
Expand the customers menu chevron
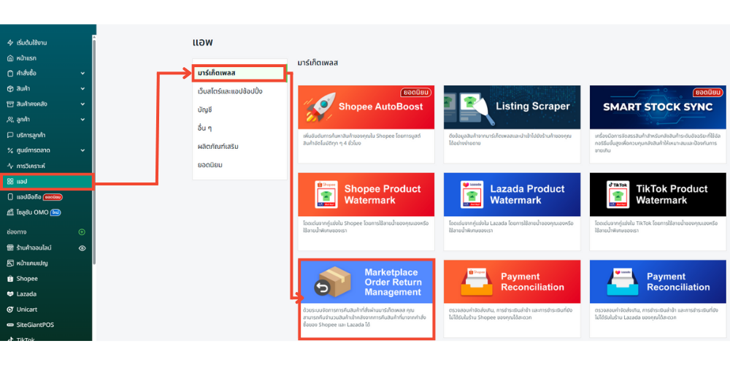point(82,120)
